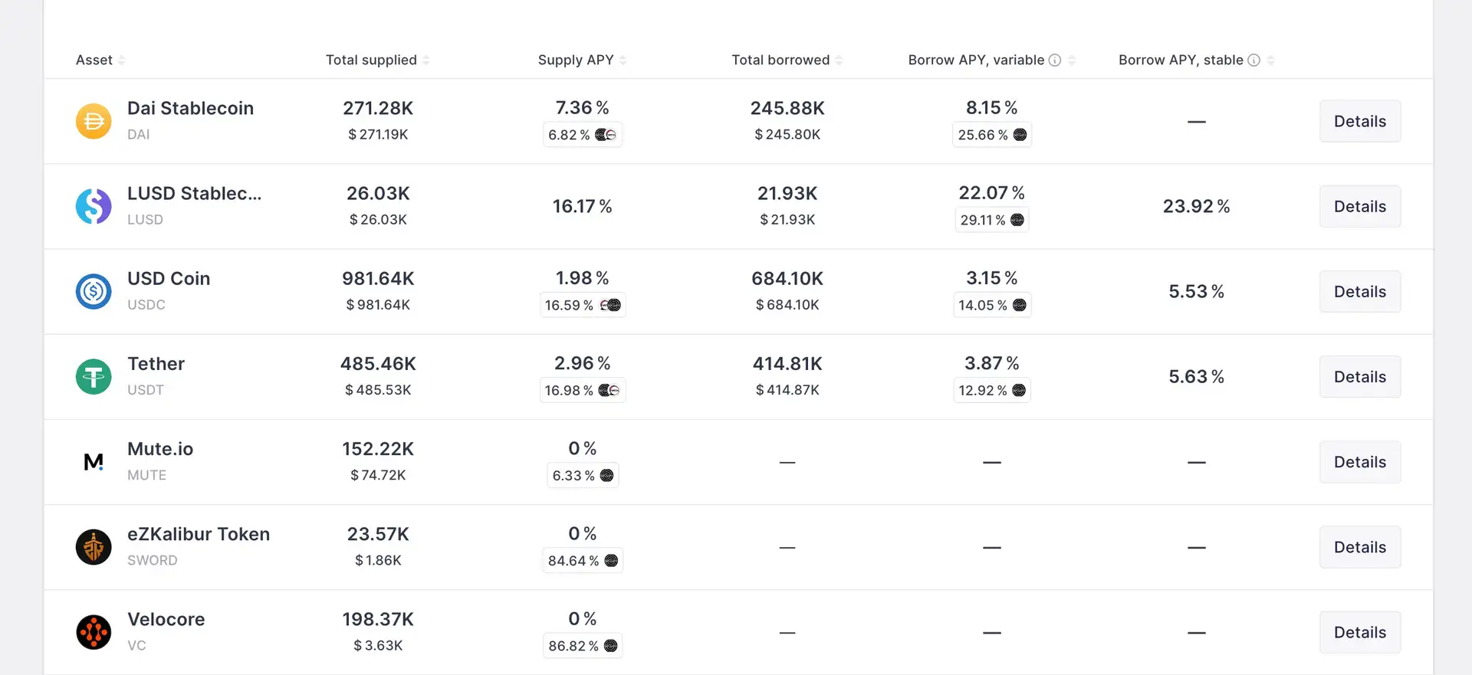Viewport: 1472px width, 675px height.
Task: Open Details for Dai Stablecoin
Action: (1359, 121)
